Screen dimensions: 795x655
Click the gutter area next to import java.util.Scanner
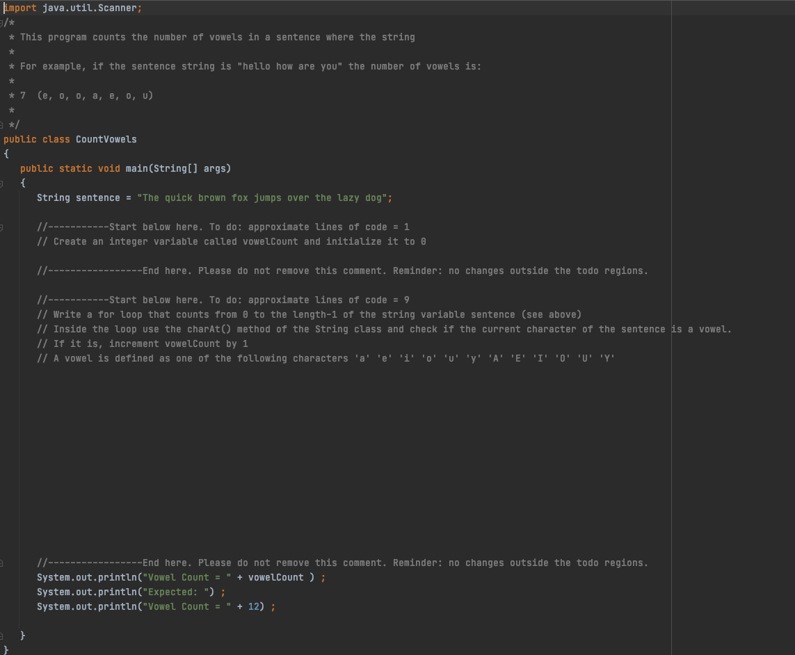coord(3,8)
